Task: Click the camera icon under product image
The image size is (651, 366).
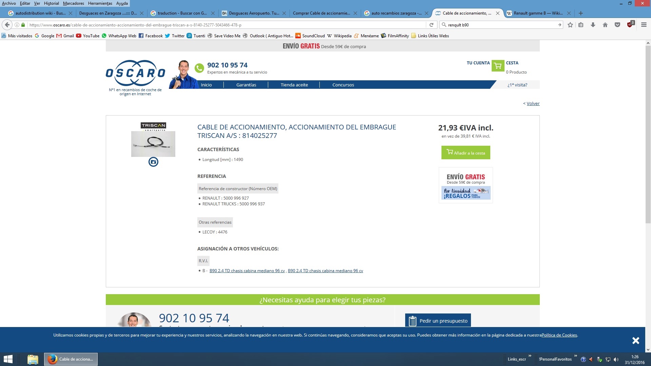Action: click(153, 162)
